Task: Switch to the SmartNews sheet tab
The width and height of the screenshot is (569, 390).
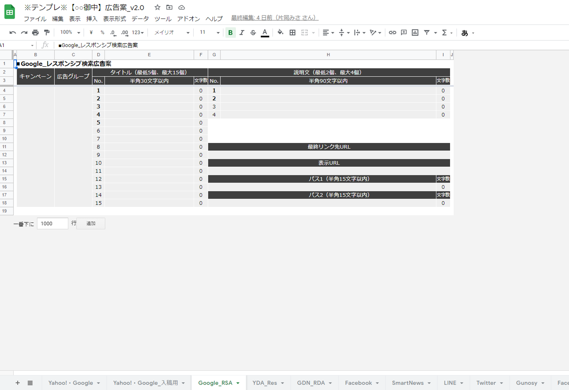Action: click(x=411, y=383)
